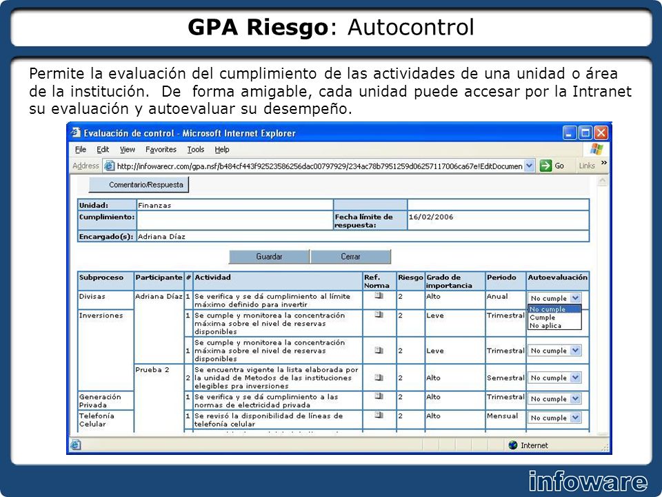
Task: Click the Internet zone globe icon
Action: pos(513,445)
